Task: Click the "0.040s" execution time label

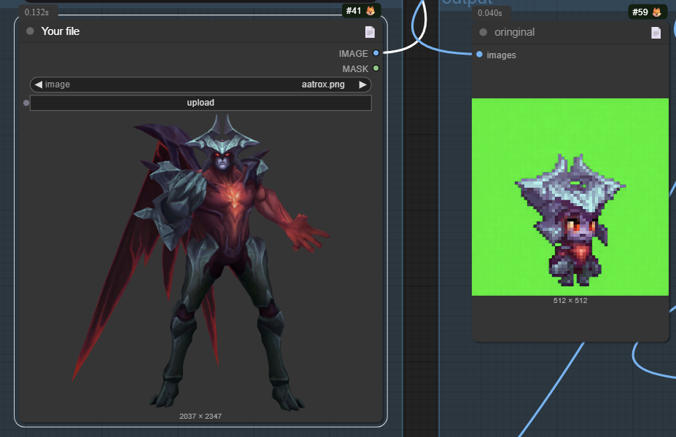Action: tap(490, 13)
